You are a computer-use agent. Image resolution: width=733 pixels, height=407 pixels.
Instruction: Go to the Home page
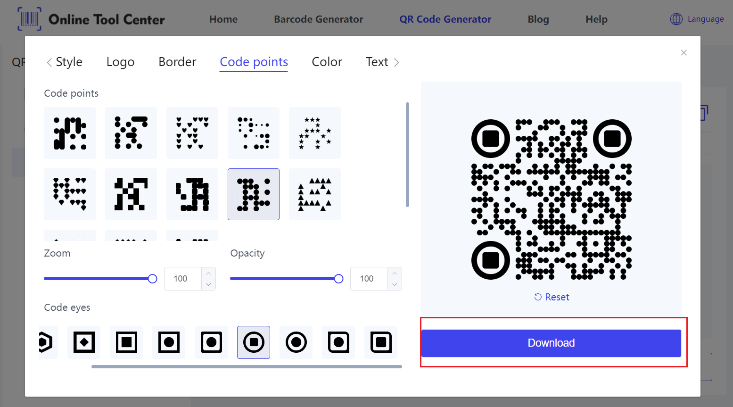(223, 19)
